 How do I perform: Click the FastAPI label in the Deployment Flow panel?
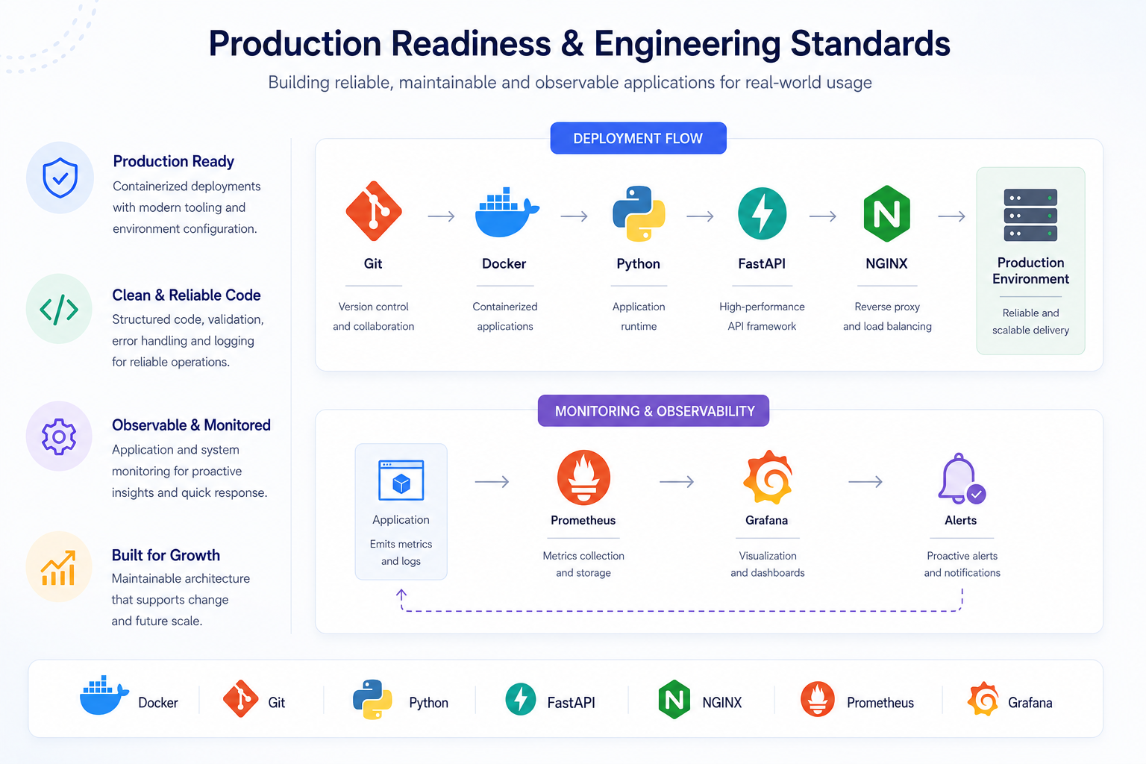point(762,263)
